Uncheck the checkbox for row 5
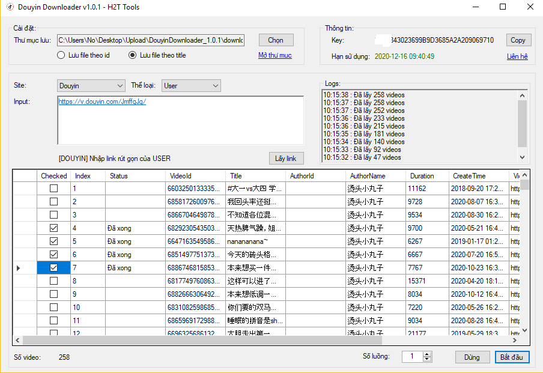The width and height of the screenshot is (543, 373). click(x=53, y=241)
